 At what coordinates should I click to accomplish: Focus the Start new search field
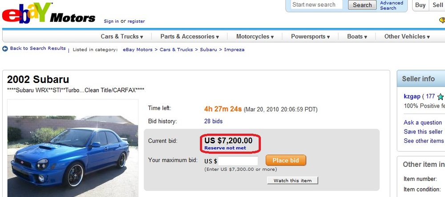pyautogui.click(x=316, y=5)
